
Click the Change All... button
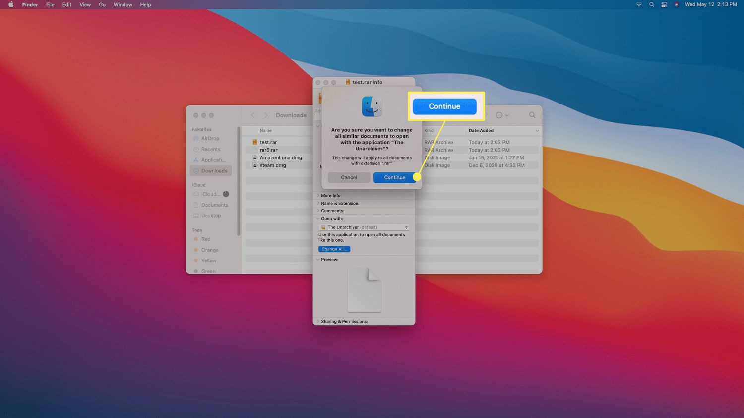334,249
